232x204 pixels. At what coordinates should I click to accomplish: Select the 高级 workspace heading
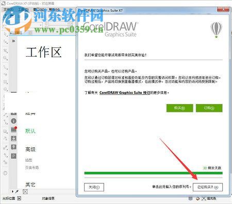[30, 149]
